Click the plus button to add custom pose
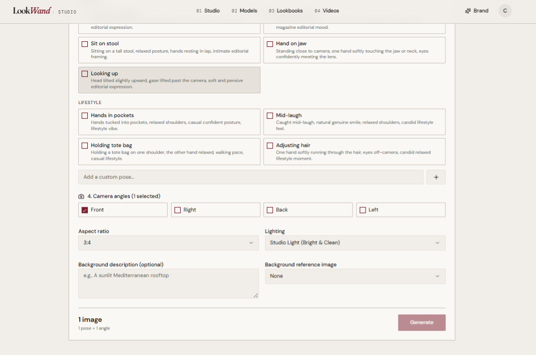536x355 pixels. click(436, 177)
